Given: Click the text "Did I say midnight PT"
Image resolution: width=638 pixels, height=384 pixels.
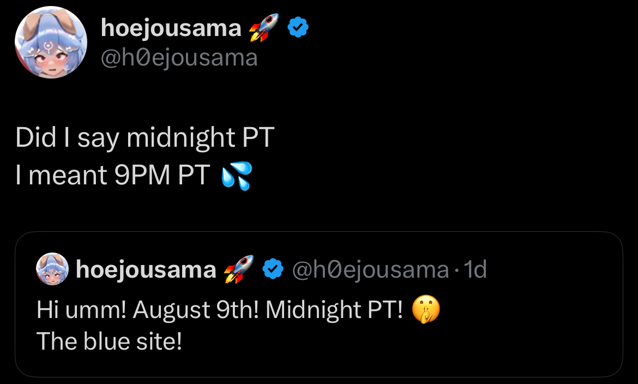Looking at the screenshot, I should coord(144,139).
